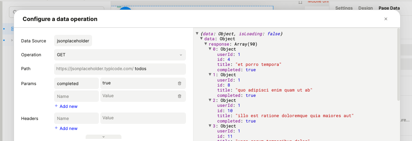The height and width of the screenshot is (141, 412).
Task: Close the Configure a data operation dialog
Action: pyautogui.click(x=386, y=19)
